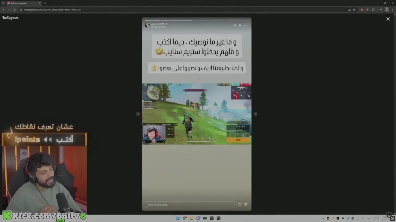
Task: Click the address bar with the Instagram URL
Action: pos(186,10)
